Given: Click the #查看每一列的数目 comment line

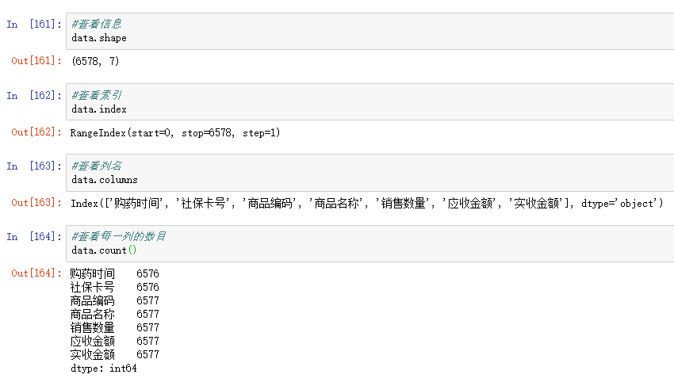Looking at the screenshot, I should 119,236.
